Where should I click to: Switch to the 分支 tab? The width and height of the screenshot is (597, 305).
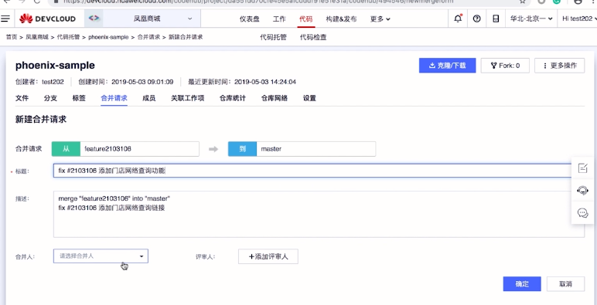[x=50, y=98]
